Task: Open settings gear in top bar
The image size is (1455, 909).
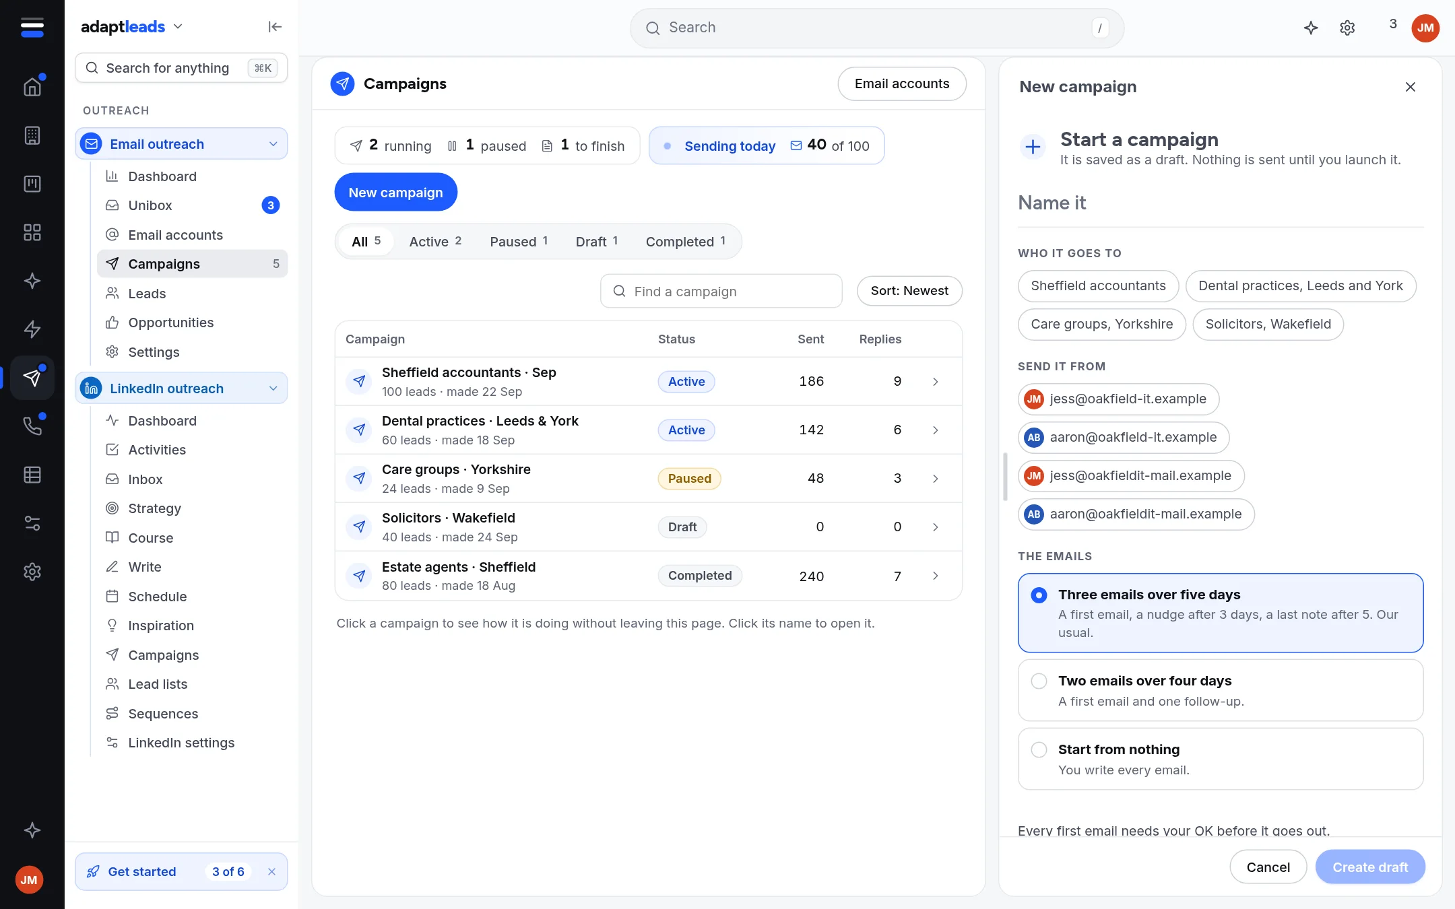Action: point(1347,28)
